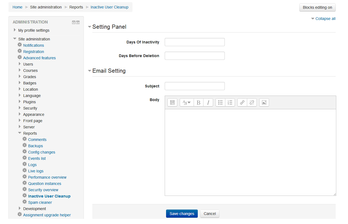
Task: Click the gear icon beside Assignment upgrade helper
Action: coord(20,214)
